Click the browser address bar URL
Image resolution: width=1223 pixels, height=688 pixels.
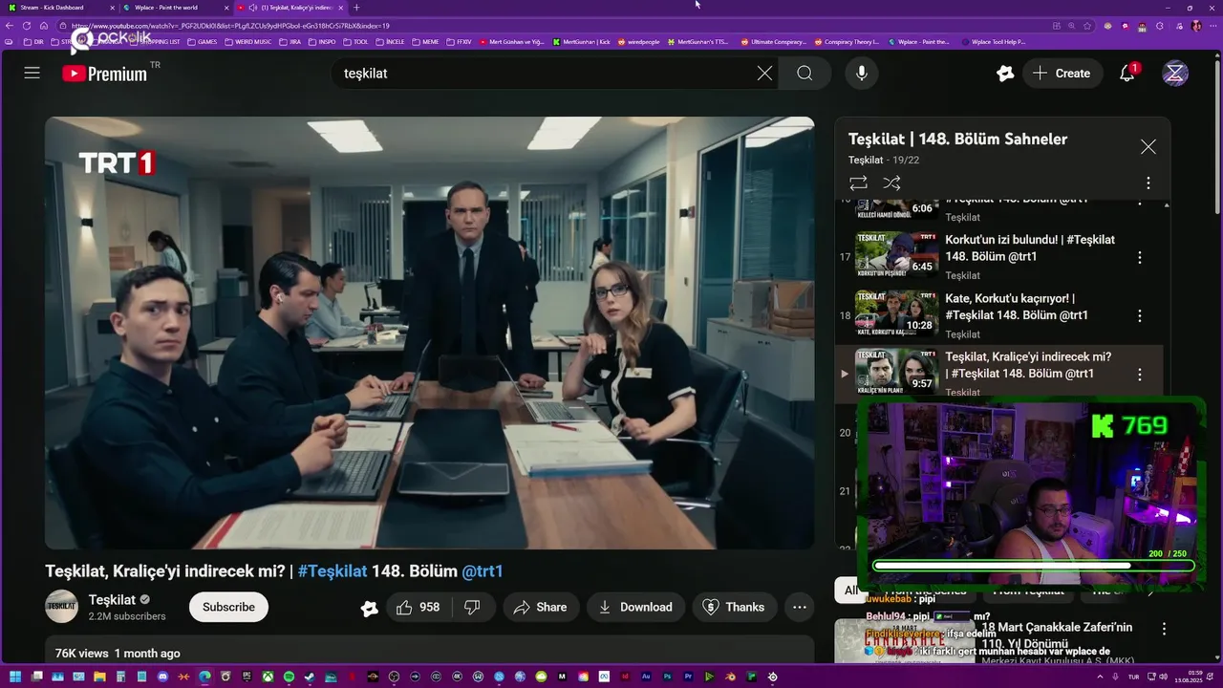pyautogui.click(x=229, y=26)
